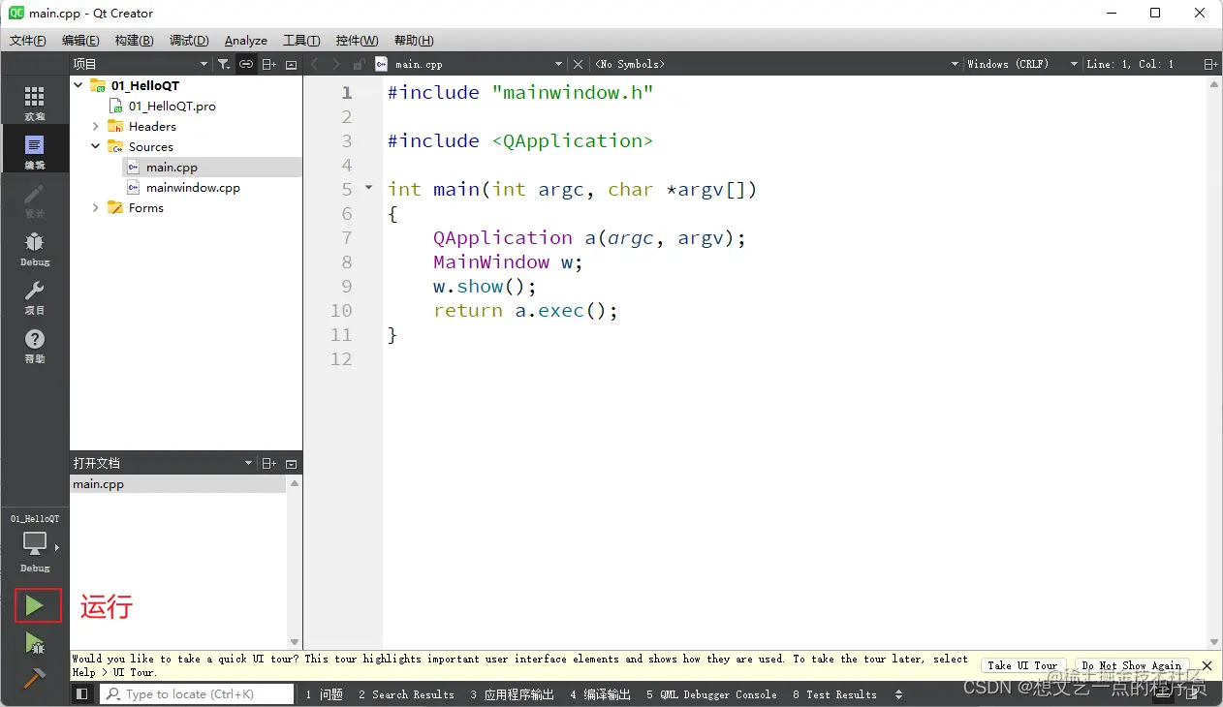Open the Analyze menu
The height and width of the screenshot is (707, 1223).
click(246, 41)
